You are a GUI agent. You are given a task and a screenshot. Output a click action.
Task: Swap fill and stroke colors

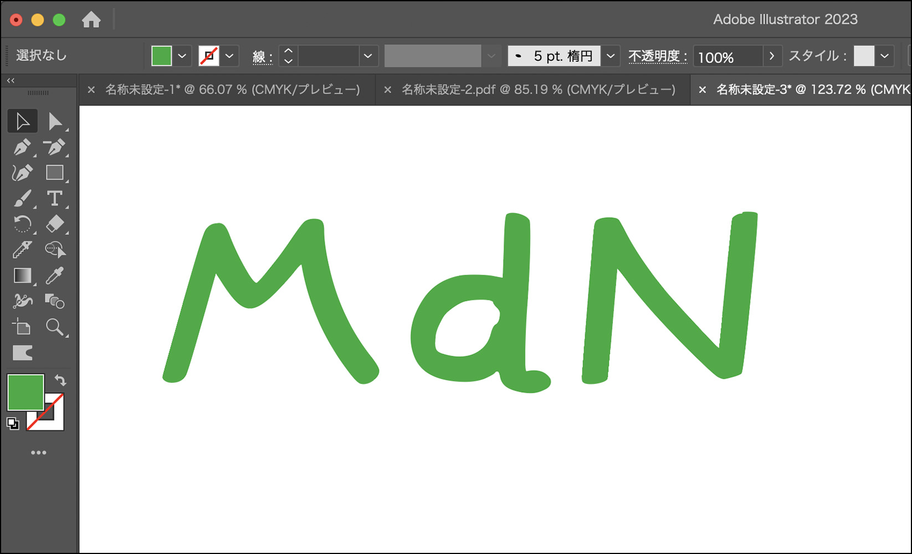(x=60, y=381)
